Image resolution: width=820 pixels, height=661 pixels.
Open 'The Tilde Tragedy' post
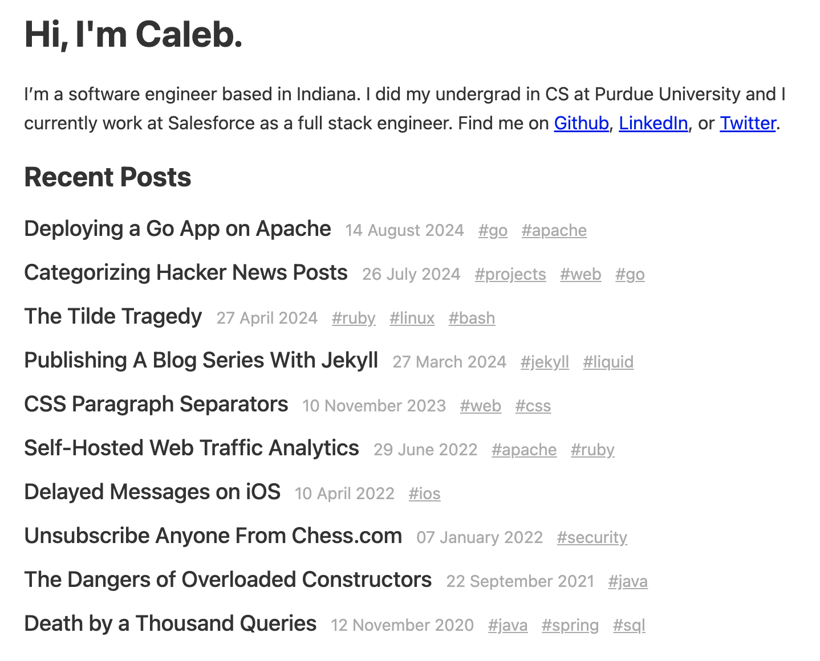113,316
